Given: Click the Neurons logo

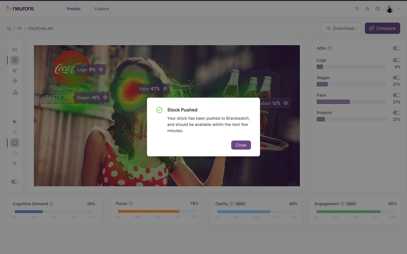Looking at the screenshot, I should pyautogui.click(x=20, y=9).
